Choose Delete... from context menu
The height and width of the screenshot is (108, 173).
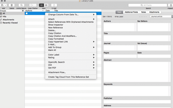[x=71, y=30]
